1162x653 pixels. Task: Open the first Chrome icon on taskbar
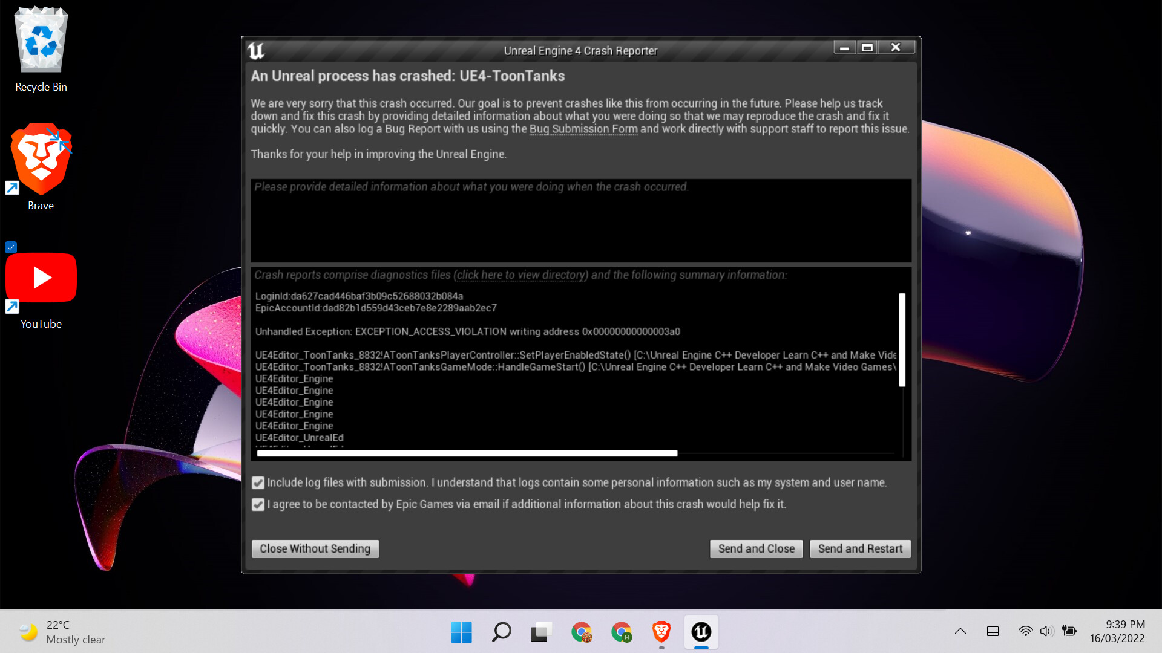click(581, 632)
